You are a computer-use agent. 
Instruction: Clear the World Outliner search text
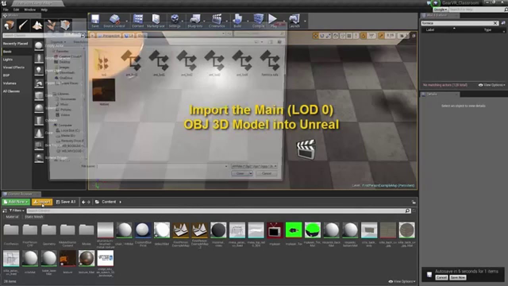pyautogui.click(x=495, y=23)
